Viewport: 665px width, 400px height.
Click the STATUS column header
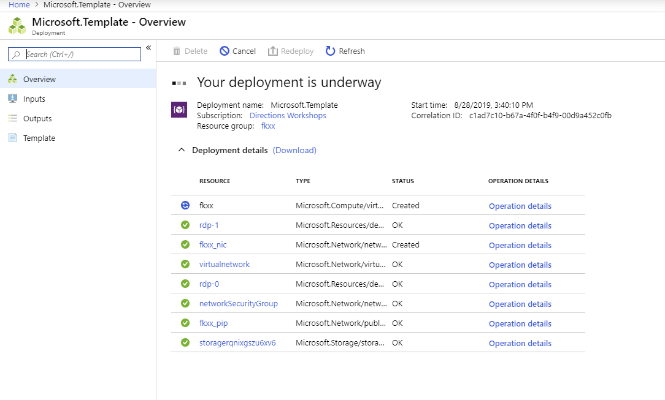(x=403, y=181)
